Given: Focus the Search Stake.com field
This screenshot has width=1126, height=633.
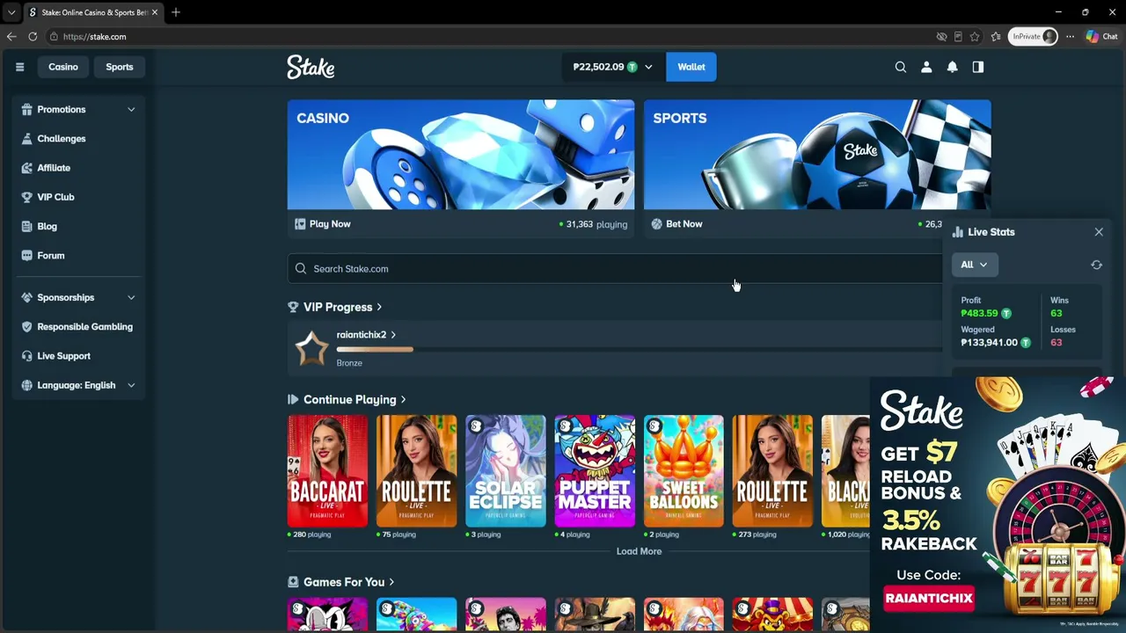Looking at the screenshot, I should (616, 269).
